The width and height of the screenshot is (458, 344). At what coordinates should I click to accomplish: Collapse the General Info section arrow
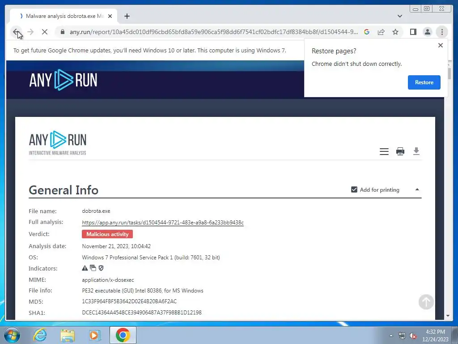(417, 189)
